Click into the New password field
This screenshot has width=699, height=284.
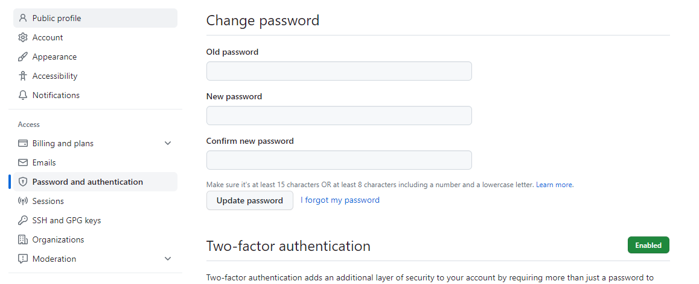point(339,116)
